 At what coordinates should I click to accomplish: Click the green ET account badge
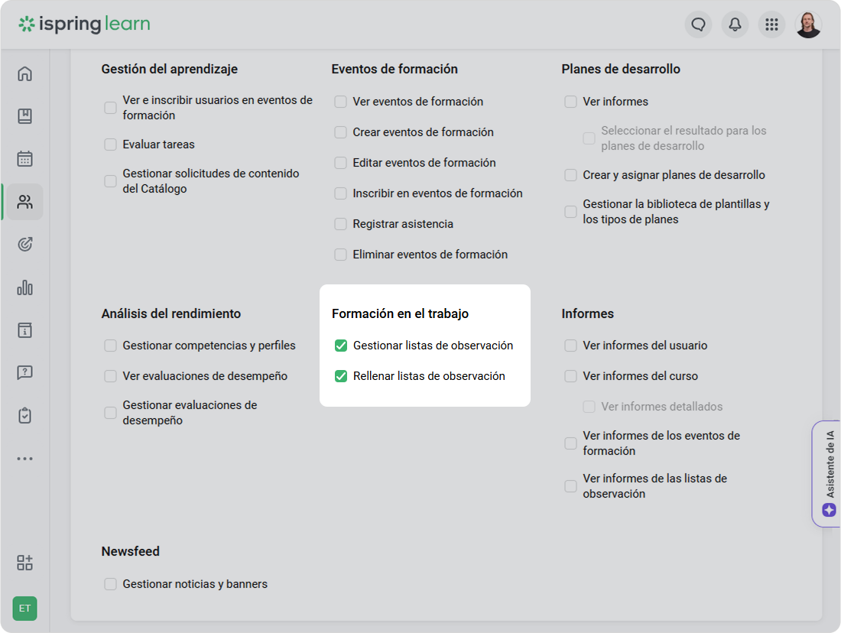pos(24,609)
